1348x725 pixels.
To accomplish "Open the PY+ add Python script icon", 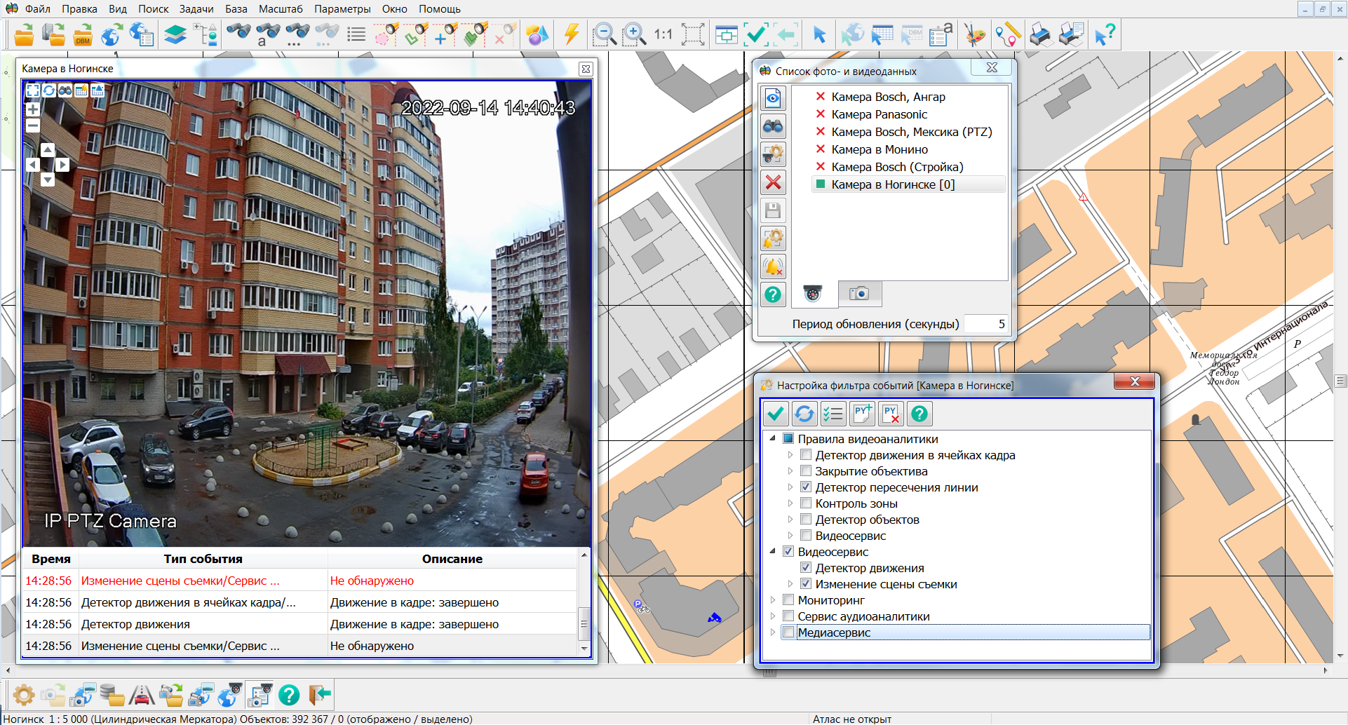I will [862, 413].
